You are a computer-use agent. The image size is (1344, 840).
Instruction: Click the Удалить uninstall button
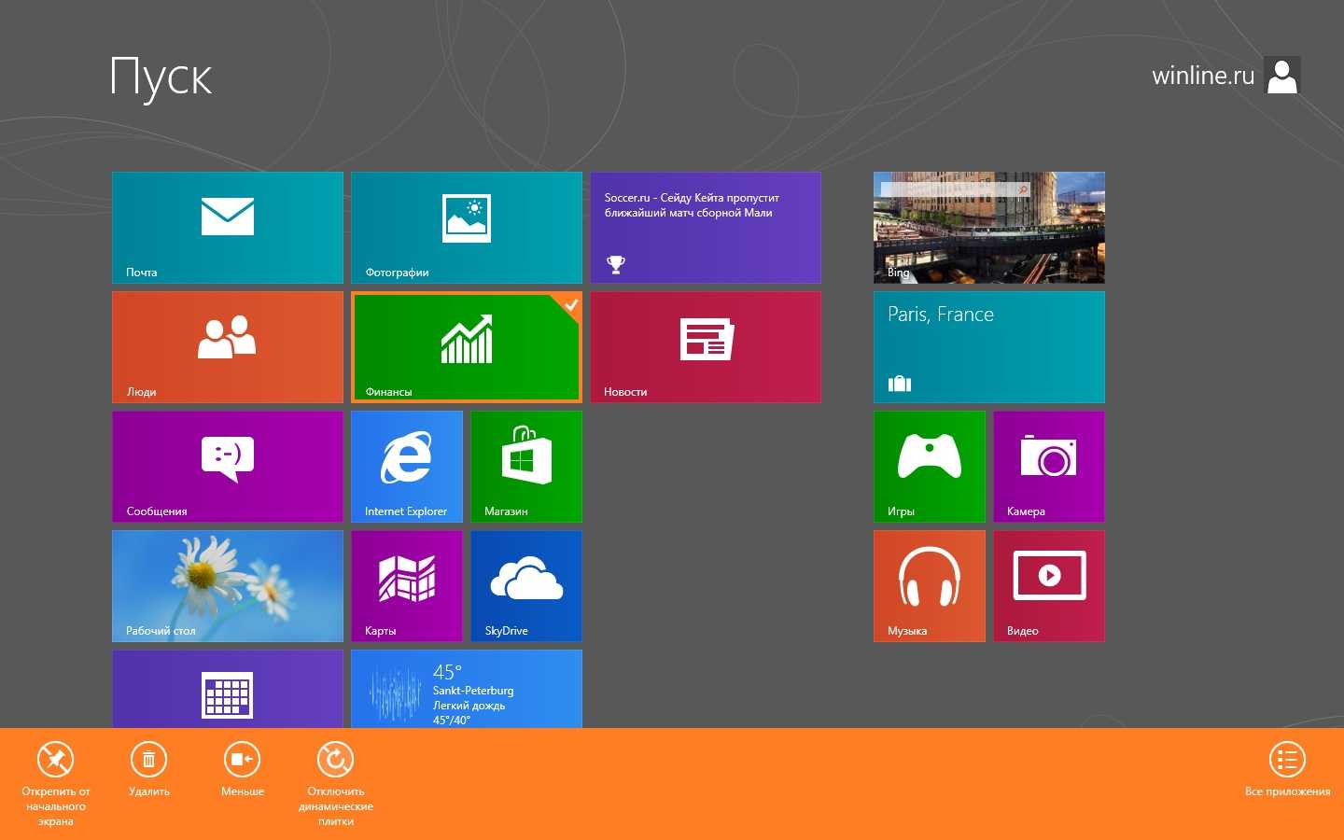[148, 769]
